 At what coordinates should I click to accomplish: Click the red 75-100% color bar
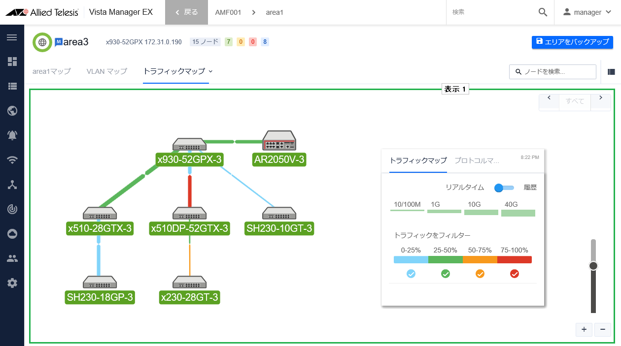[515, 260]
